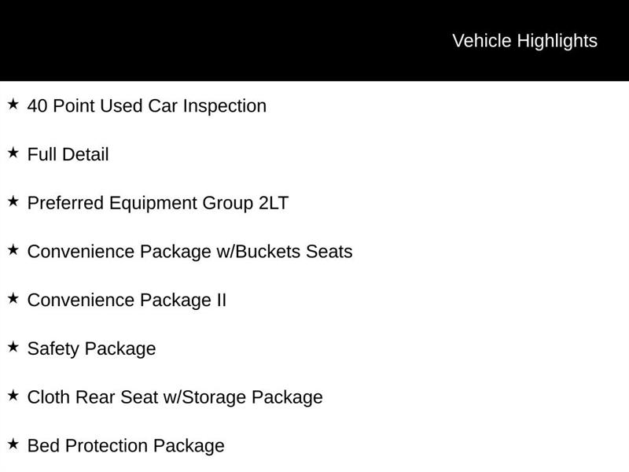This screenshot has height=472, width=629.
Task: Click the star bullet beside Safety Package
Action: click(13, 347)
